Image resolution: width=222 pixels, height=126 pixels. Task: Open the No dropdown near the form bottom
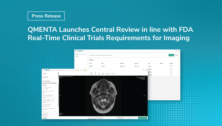tap(50, 111)
